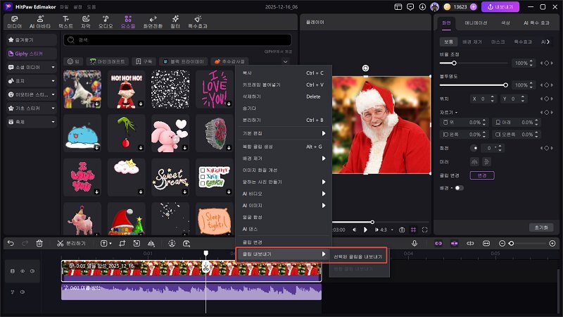Toggle the 배경 switch in properties panel
This screenshot has height=317, width=563.
coord(458,188)
